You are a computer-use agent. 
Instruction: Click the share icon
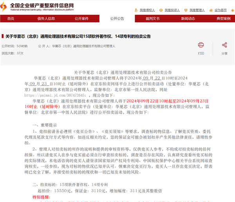[x=224, y=45]
